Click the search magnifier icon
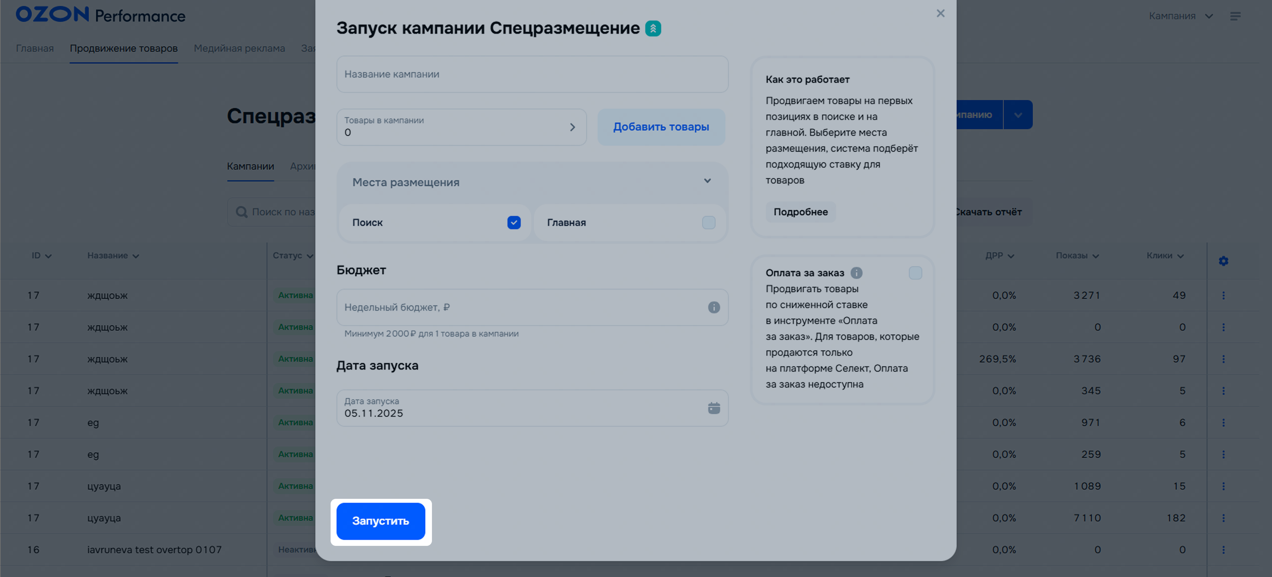1272x577 pixels. pos(241,212)
